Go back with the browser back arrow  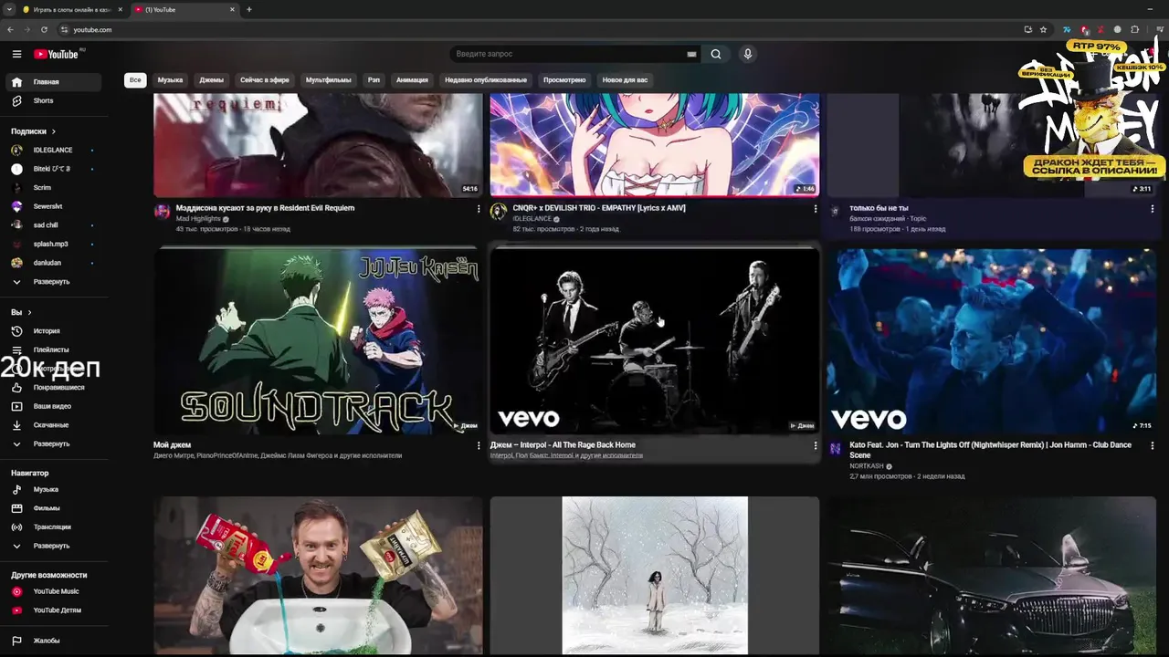[x=10, y=29]
